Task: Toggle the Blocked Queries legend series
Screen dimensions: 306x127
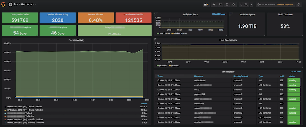Action: [180, 33]
